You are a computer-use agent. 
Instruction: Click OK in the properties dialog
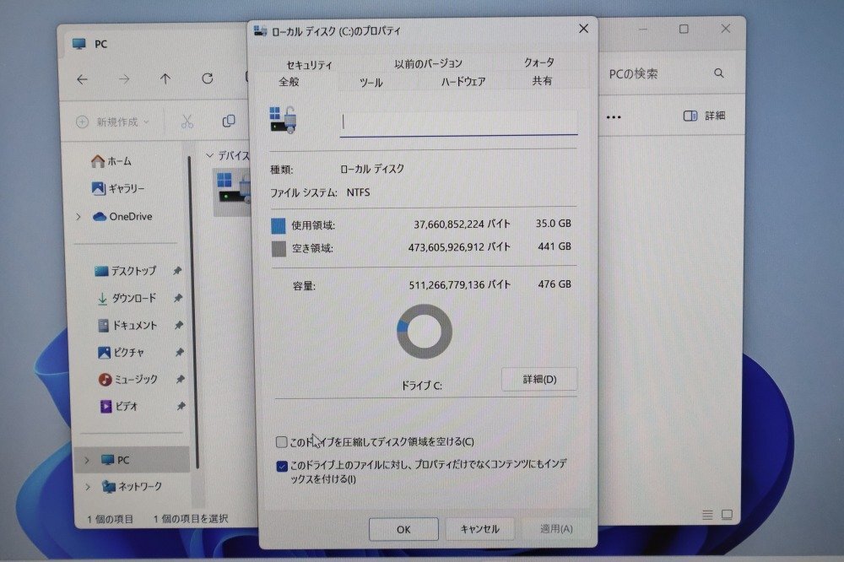pyautogui.click(x=403, y=530)
